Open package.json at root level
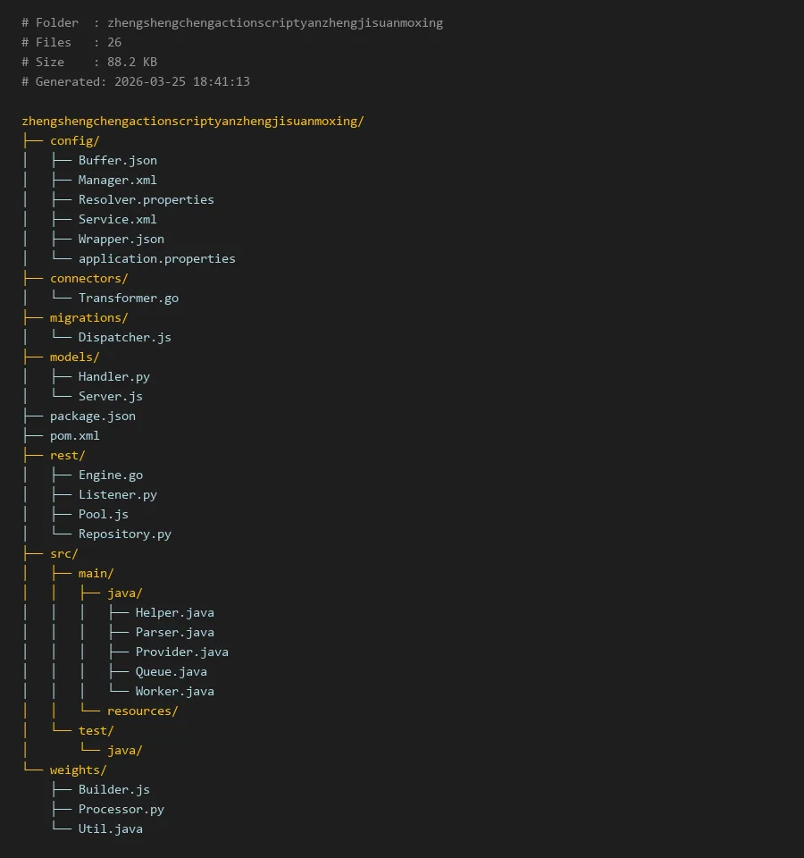 coord(92,416)
